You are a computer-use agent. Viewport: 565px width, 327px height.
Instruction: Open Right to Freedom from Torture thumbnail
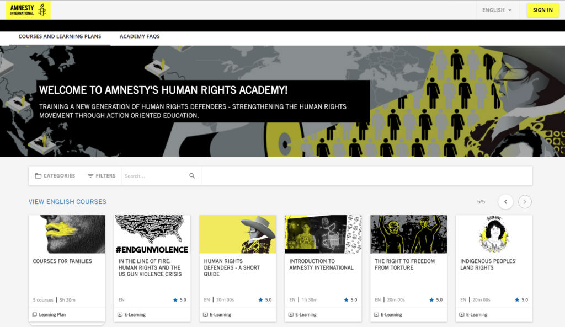pos(409,234)
